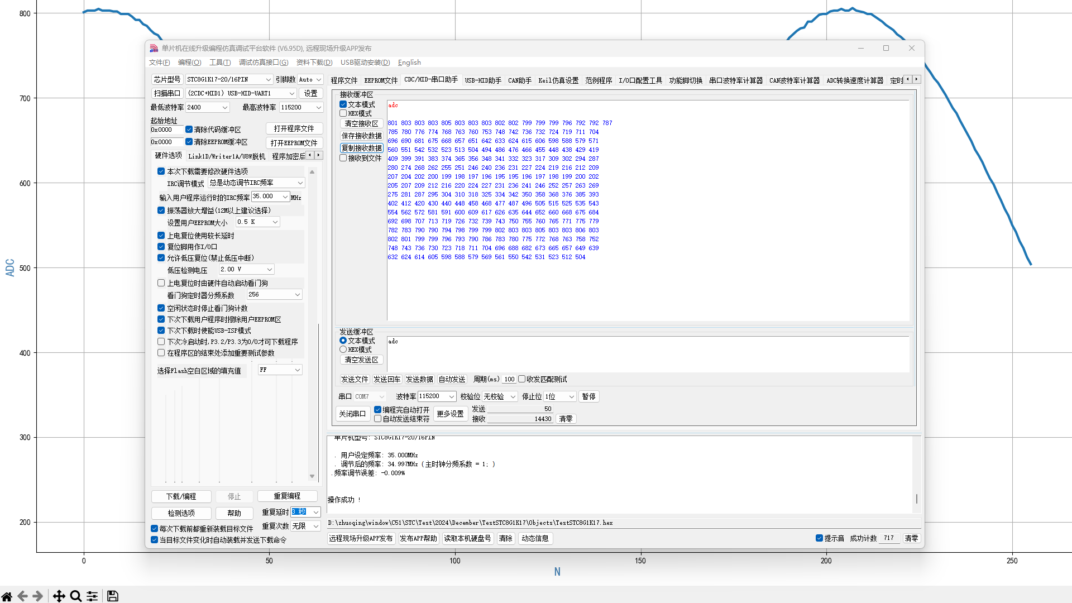Expand the 低压检测电压 2.00 V dropdown
The image size is (1072, 603).
click(269, 270)
